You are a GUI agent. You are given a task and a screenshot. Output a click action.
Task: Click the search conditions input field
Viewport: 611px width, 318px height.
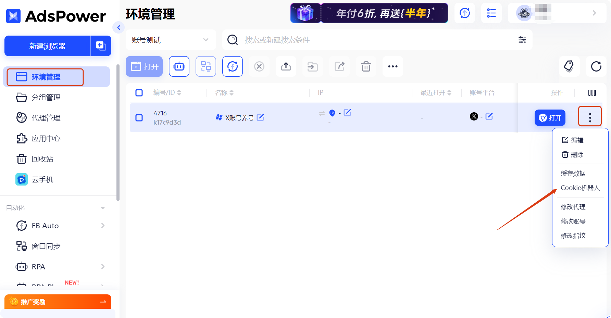[342, 40]
